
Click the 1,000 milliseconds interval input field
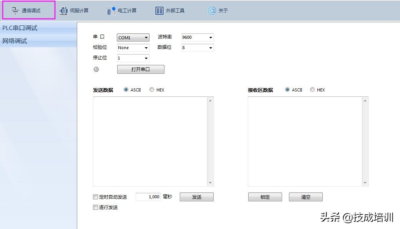point(148,196)
